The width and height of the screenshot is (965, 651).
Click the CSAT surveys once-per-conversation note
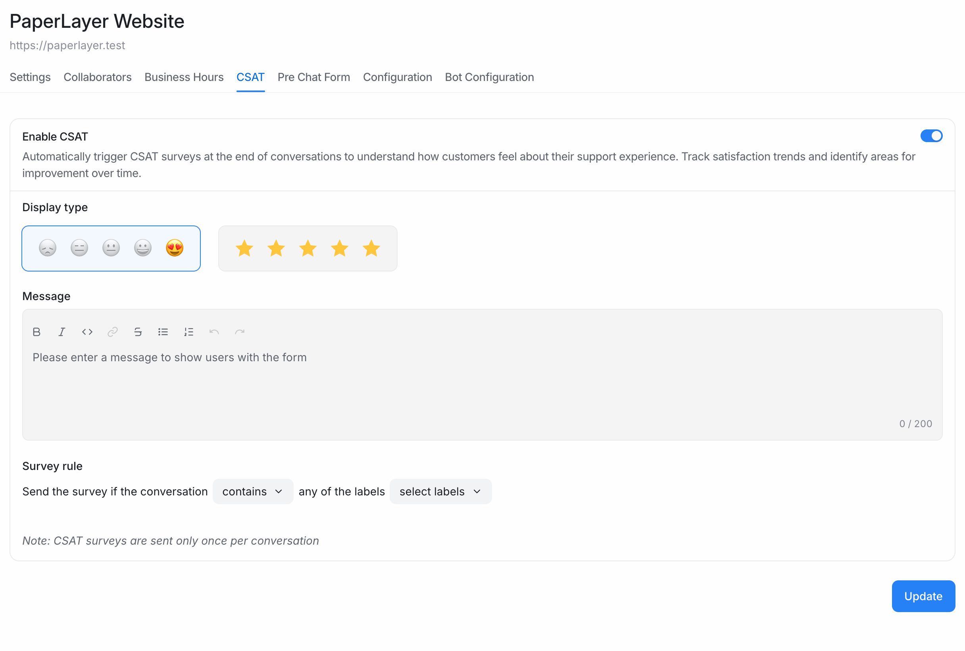pyautogui.click(x=171, y=541)
